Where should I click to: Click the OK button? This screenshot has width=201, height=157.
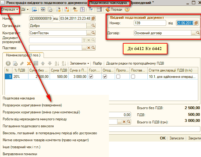click(x=163, y=138)
